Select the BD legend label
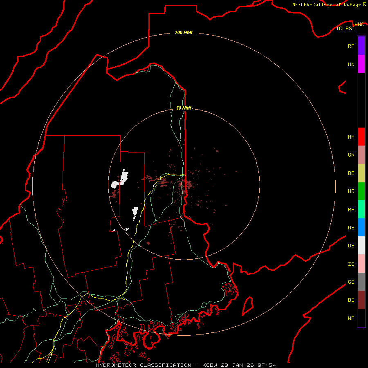368x368 pixels. tap(351, 173)
